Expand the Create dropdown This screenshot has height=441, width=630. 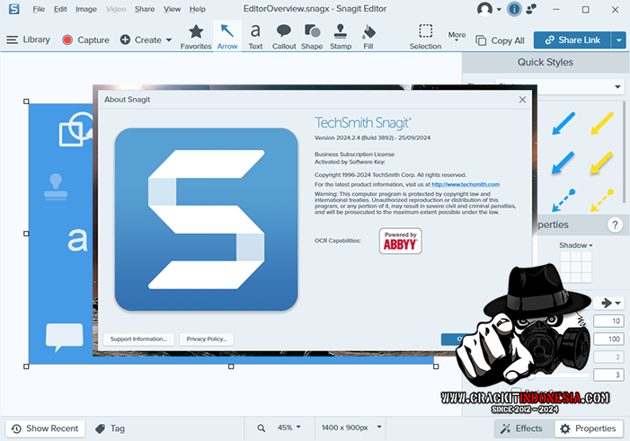145,40
